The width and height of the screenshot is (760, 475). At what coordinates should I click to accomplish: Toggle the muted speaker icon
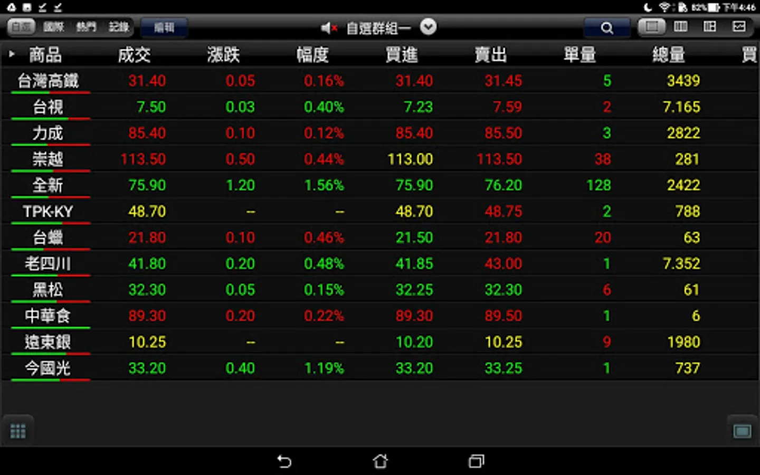point(329,27)
